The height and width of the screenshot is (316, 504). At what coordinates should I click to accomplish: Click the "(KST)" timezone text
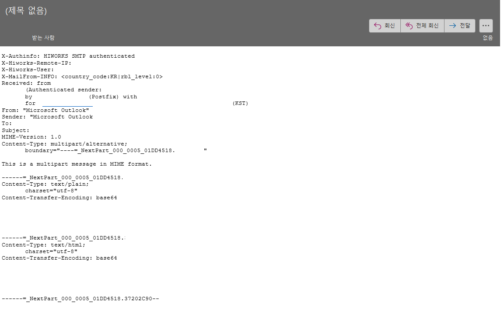coord(240,104)
